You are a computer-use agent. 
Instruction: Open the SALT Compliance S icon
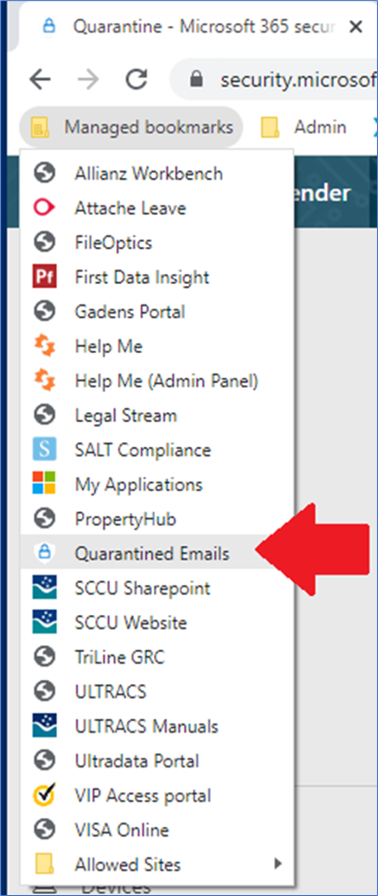tap(44, 449)
